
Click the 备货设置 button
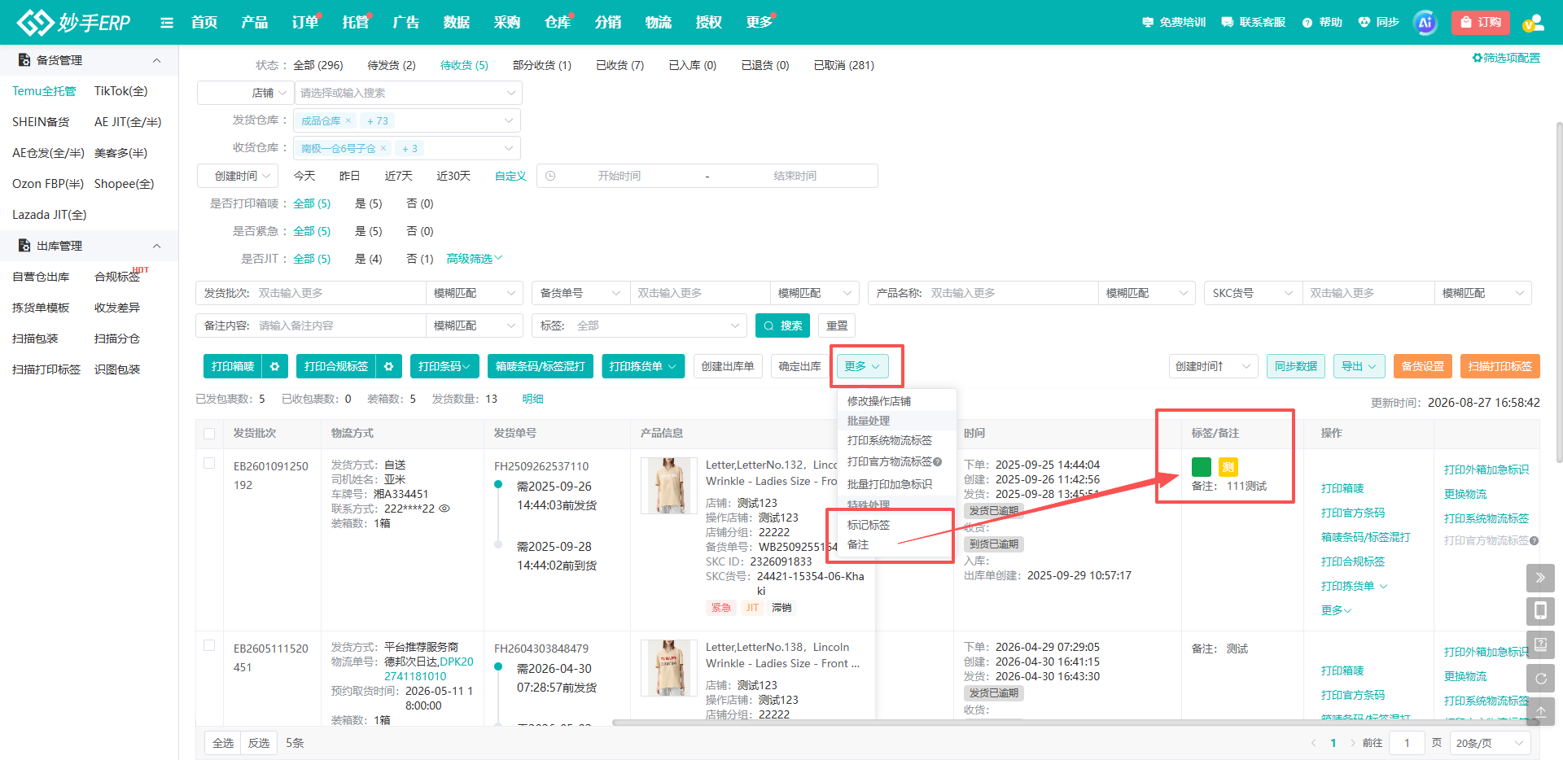point(1423,367)
